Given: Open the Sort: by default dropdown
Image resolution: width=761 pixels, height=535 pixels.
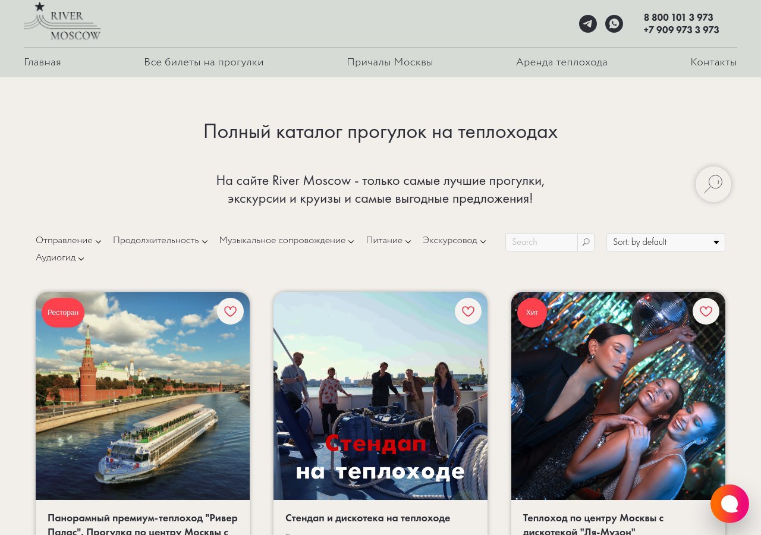Looking at the screenshot, I should click(x=666, y=242).
